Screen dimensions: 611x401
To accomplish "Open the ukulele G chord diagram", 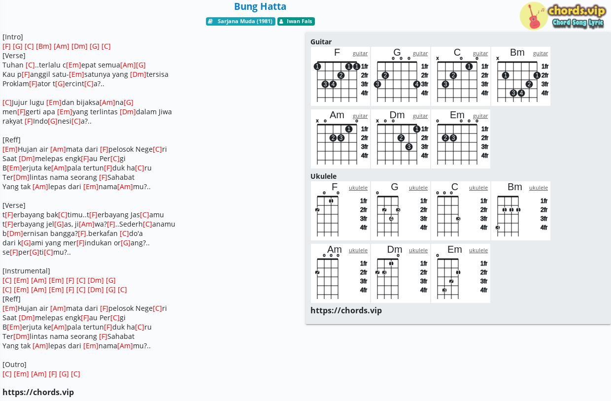I will tap(401, 211).
